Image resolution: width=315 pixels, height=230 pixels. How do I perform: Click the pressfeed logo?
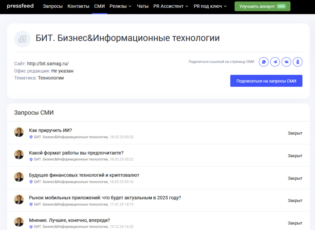20,6
